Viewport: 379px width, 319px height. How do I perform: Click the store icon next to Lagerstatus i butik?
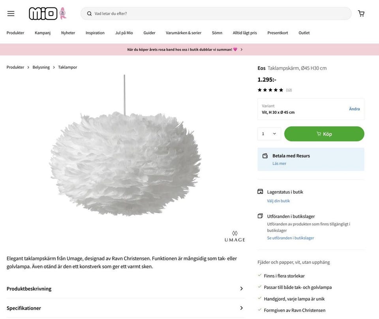260,191
